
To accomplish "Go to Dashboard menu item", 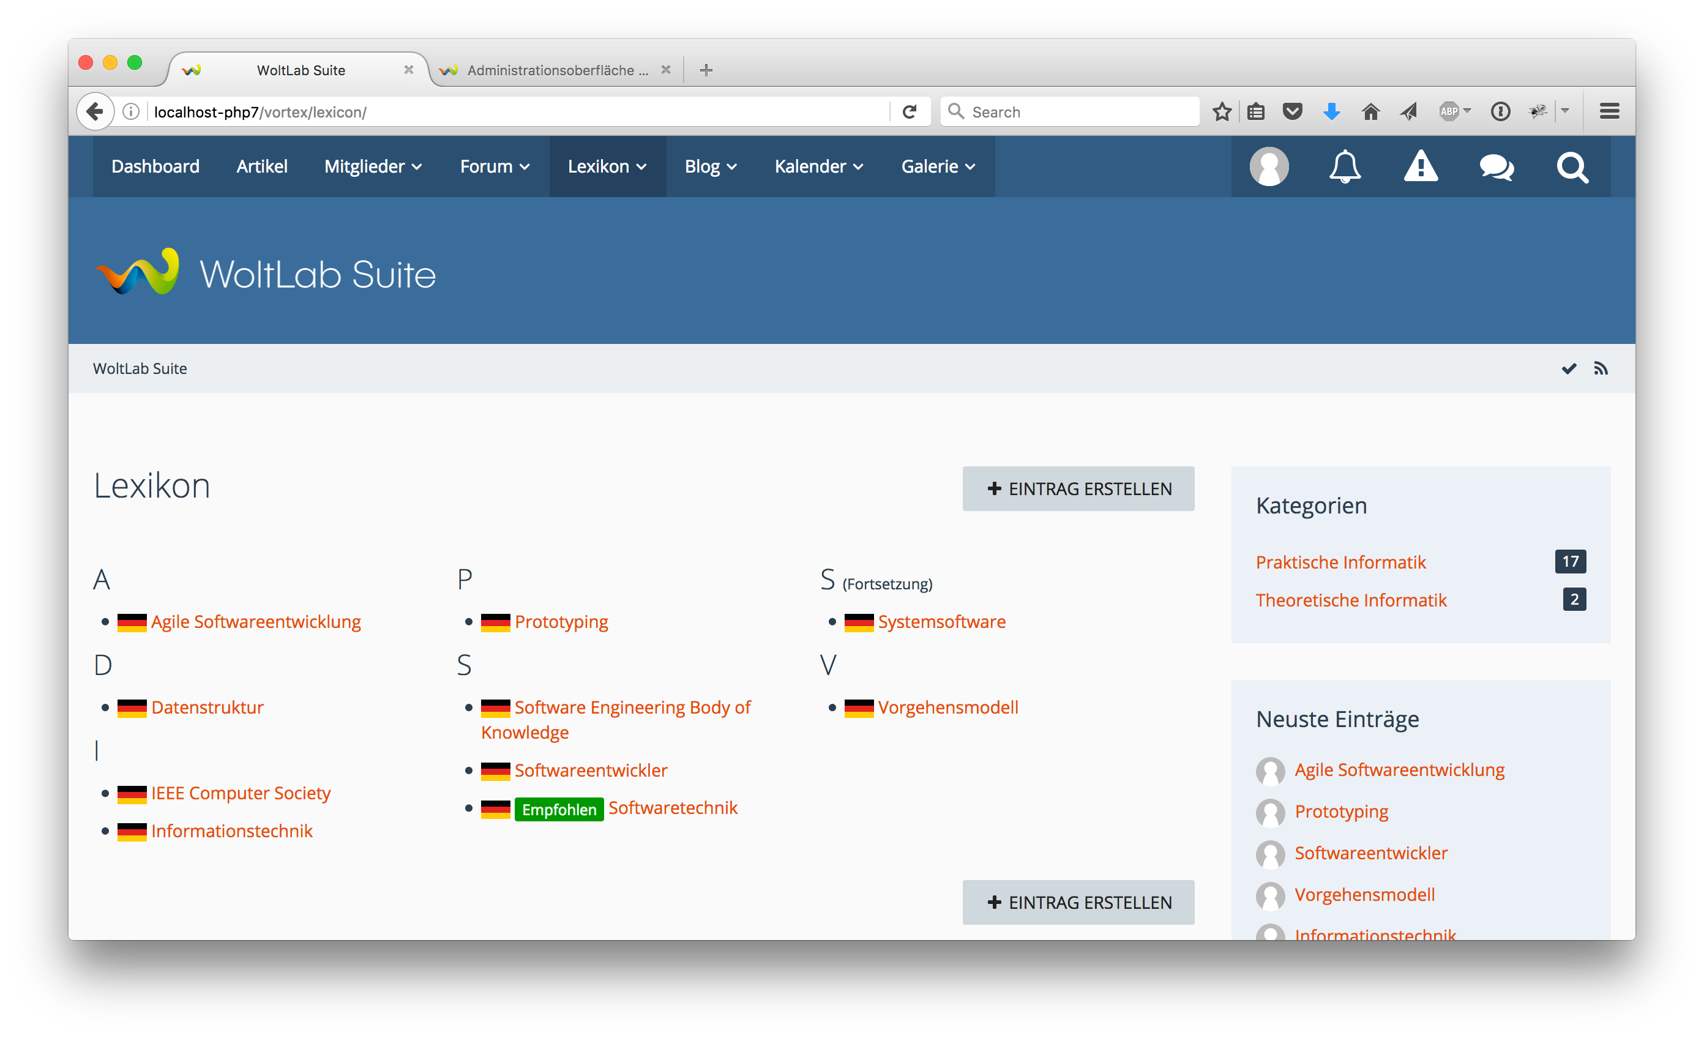I will tap(155, 166).
